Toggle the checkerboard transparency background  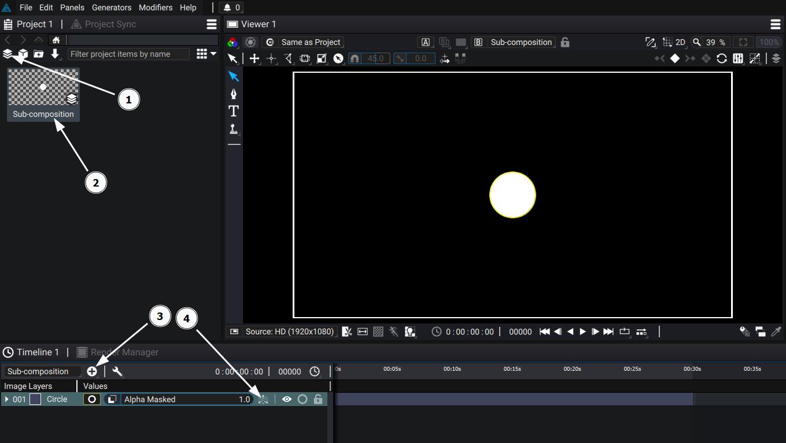378,332
